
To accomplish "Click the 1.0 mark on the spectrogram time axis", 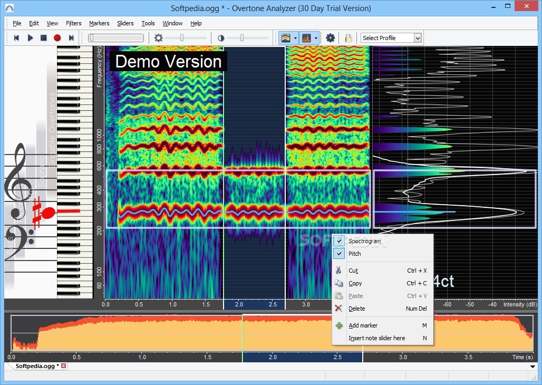I will pos(172,304).
